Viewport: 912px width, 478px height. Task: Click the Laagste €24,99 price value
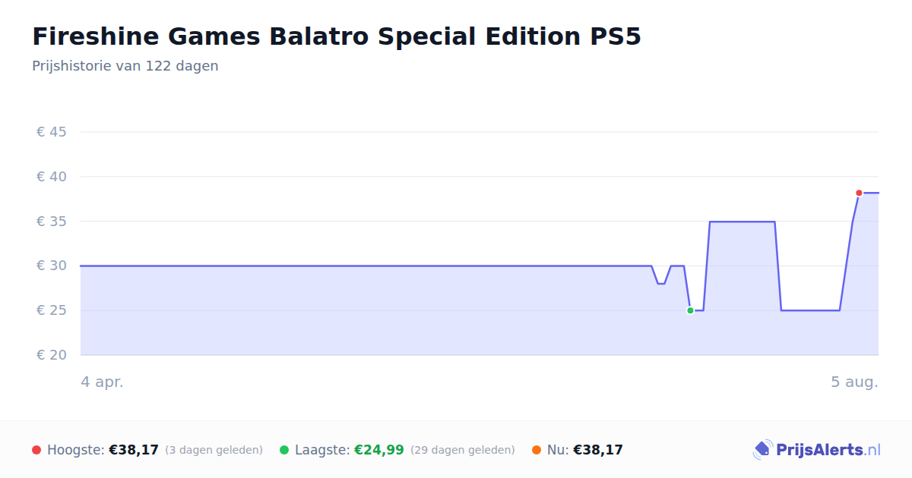coord(379,450)
